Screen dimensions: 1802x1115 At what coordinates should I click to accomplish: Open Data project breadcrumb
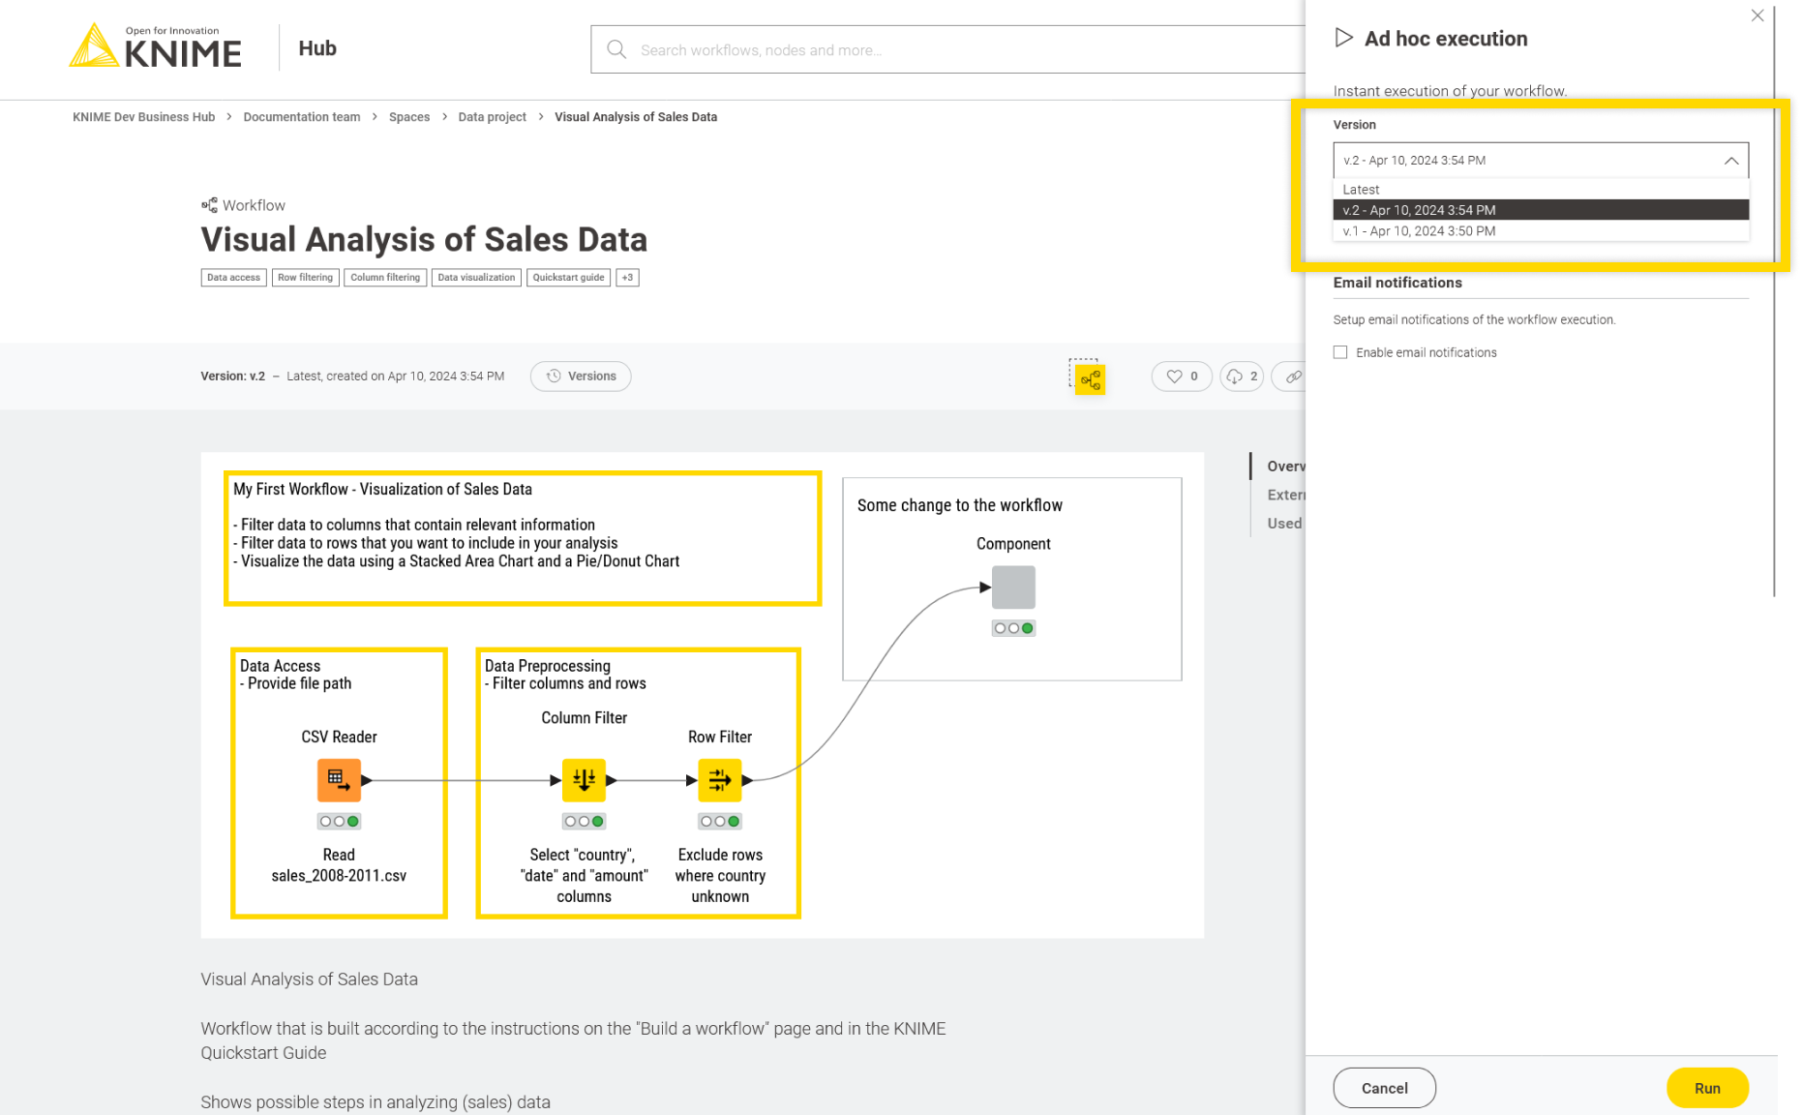coord(492,117)
